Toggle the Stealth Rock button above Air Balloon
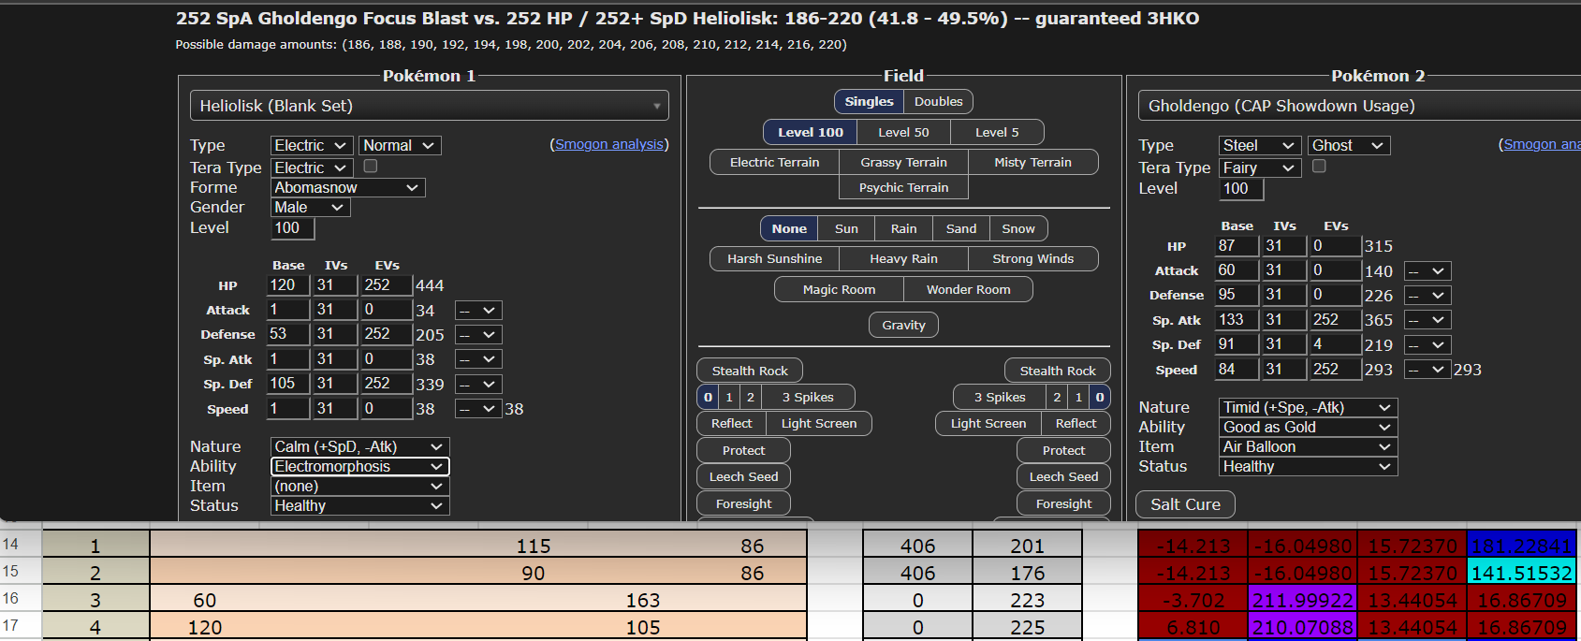This screenshot has width=1581, height=641. 1058,371
